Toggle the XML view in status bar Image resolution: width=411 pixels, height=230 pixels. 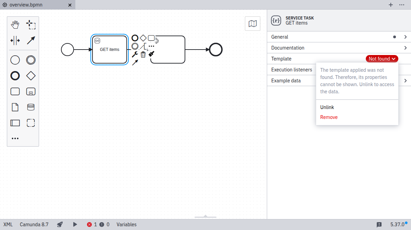[8, 225]
